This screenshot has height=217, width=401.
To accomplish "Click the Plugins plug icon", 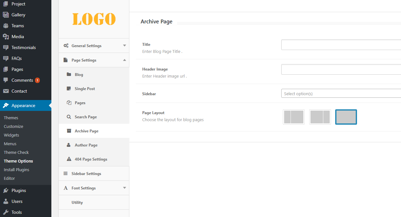I will (x=6, y=190).
